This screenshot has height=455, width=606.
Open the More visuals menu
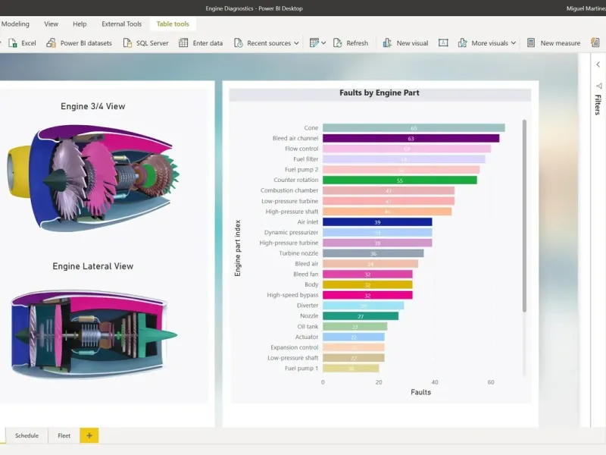(487, 43)
